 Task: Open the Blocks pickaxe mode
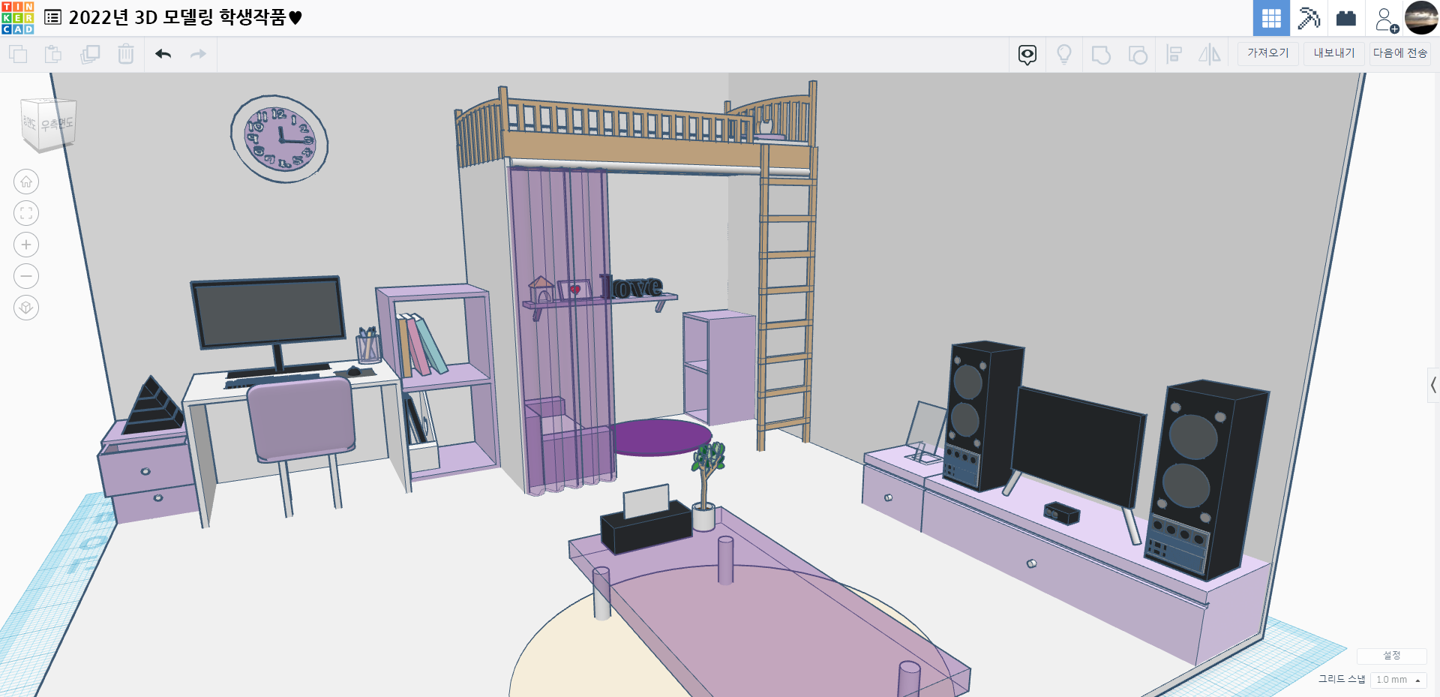[x=1309, y=18]
